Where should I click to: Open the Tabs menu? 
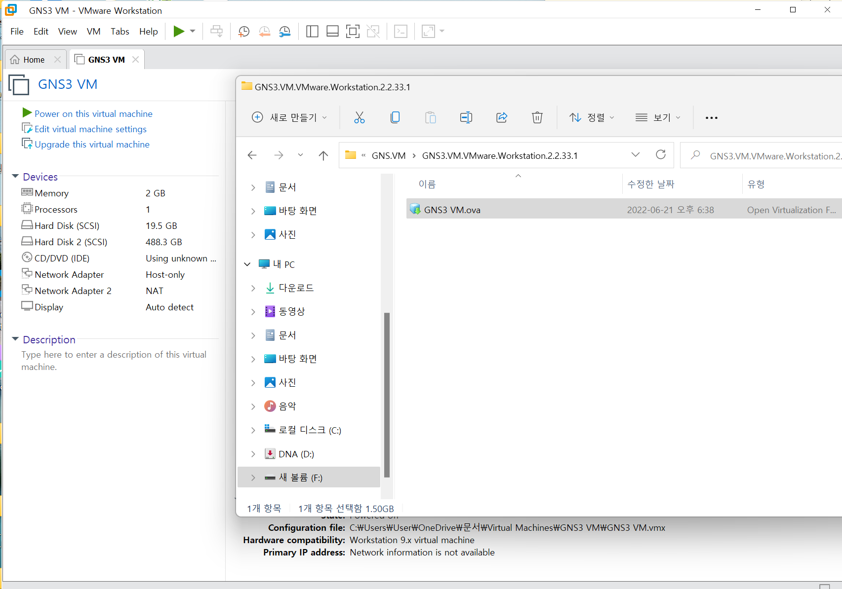120,32
